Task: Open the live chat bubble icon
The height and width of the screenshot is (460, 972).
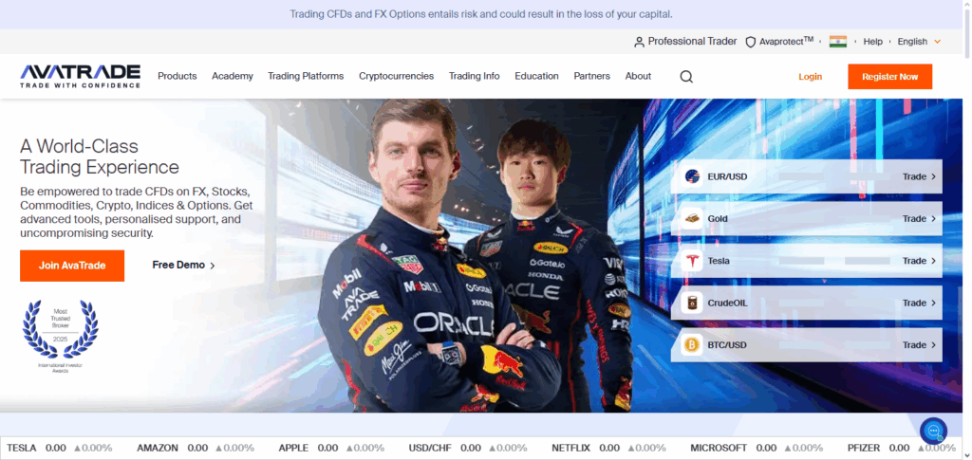Action: pos(933,432)
